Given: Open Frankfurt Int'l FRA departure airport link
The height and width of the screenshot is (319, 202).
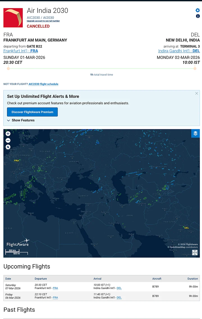Looking at the screenshot, I should (x=21, y=51).
